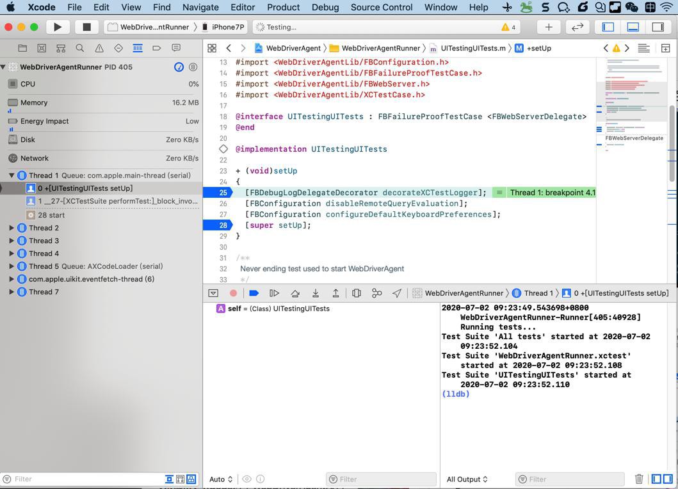Add an editor pane on the right

click(x=665, y=48)
